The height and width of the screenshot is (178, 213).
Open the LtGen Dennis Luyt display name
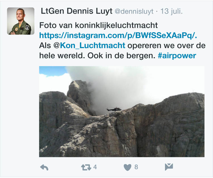pos(77,11)
